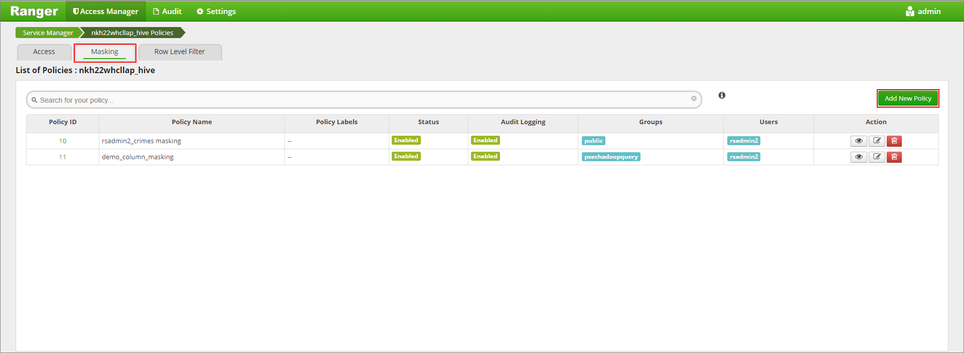Click Add New Policy button
The image size is (964, 353).
coord(908,99)
